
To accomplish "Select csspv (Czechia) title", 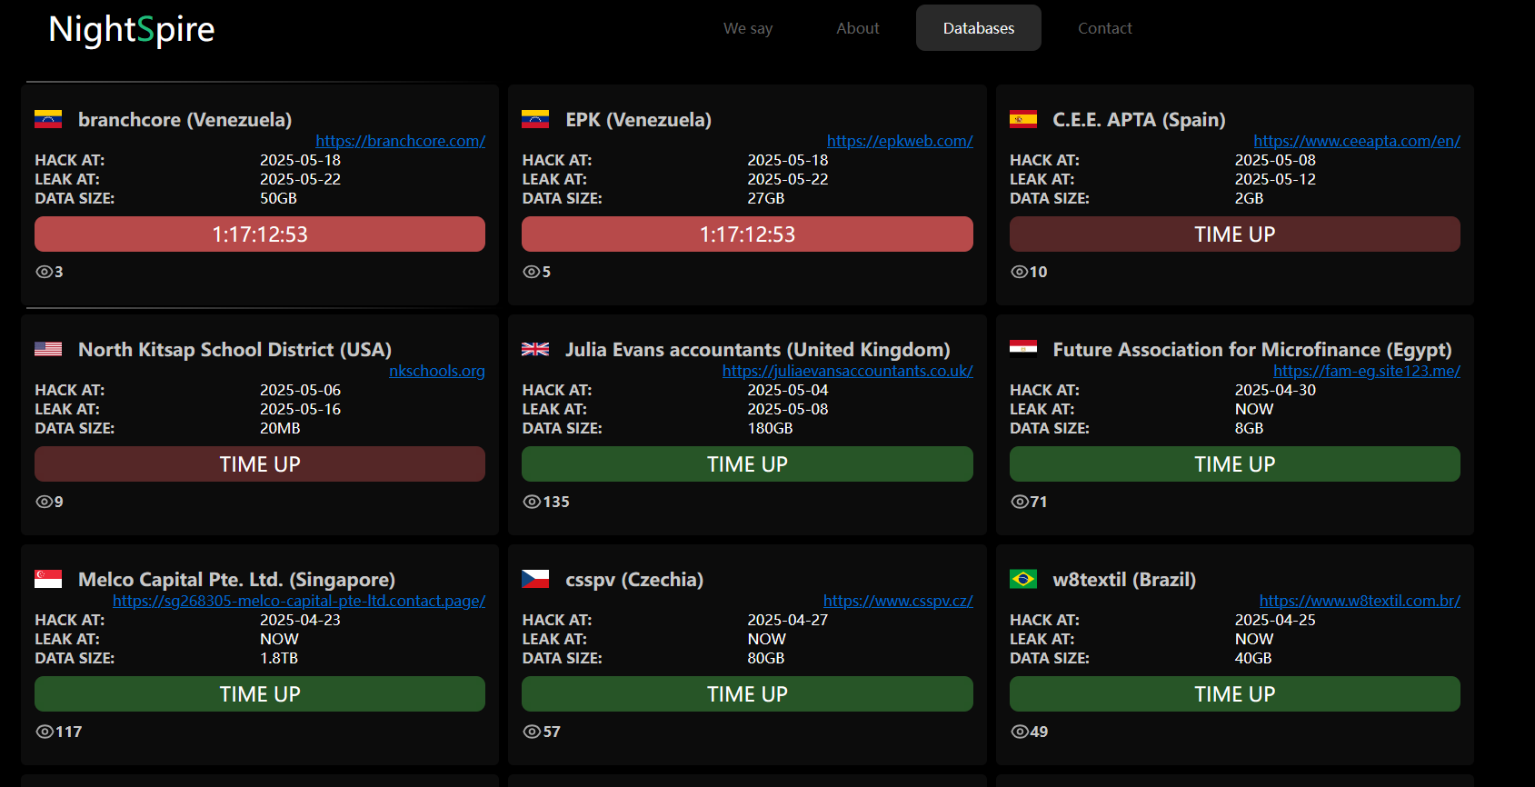I will pyautogui.click(x=634, y=579).
